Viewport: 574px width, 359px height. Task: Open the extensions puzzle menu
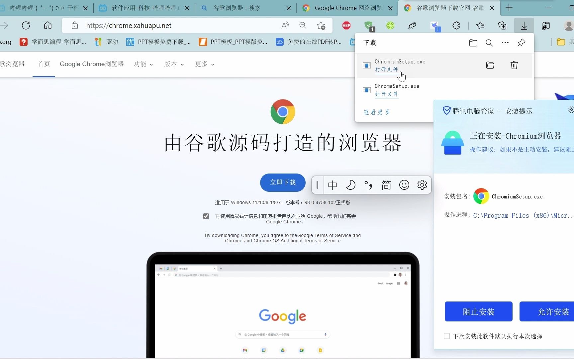click(456, 25)
